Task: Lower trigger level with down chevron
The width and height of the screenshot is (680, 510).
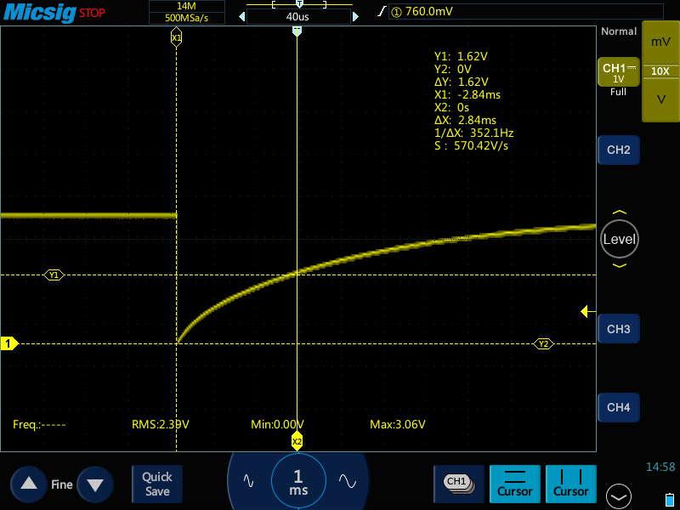Action: (620, 265)
